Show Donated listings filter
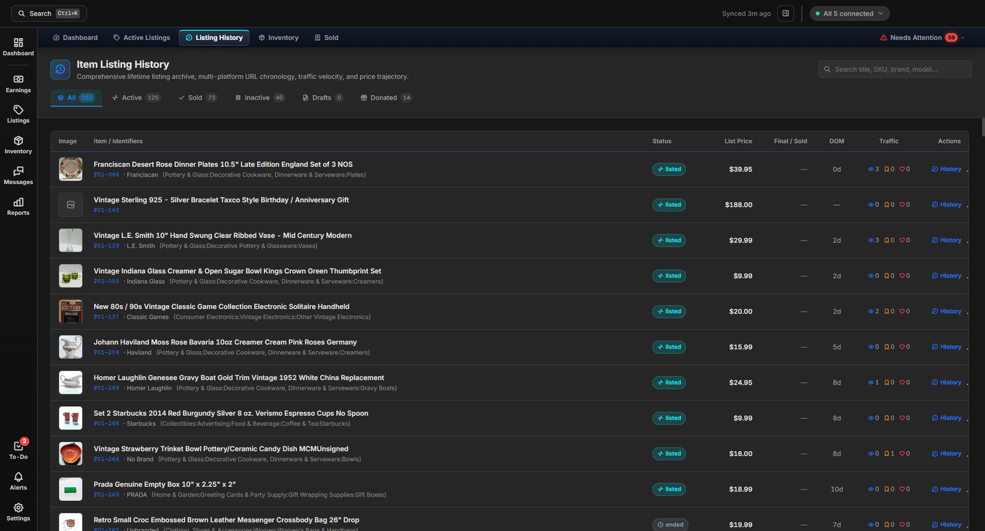The width and height of the screenshot is (985, 531). [386, 98]
